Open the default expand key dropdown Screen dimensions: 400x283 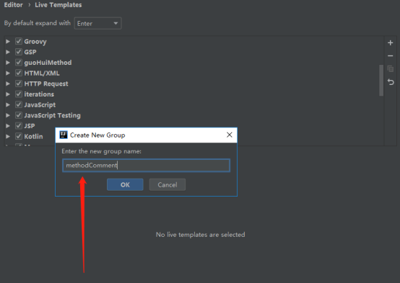pos(97,24)
